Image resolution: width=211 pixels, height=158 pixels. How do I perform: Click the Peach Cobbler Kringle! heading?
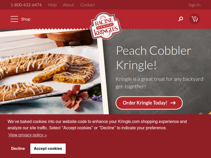point(154,58)
